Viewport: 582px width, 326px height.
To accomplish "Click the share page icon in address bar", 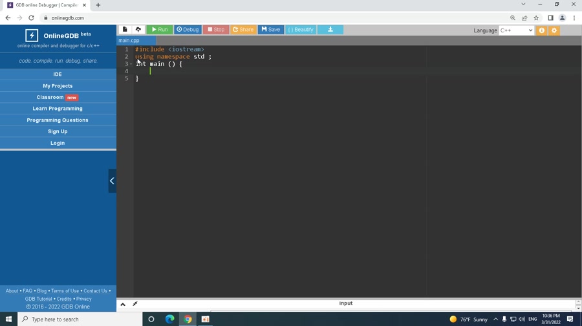I will [x=524, y=18].
